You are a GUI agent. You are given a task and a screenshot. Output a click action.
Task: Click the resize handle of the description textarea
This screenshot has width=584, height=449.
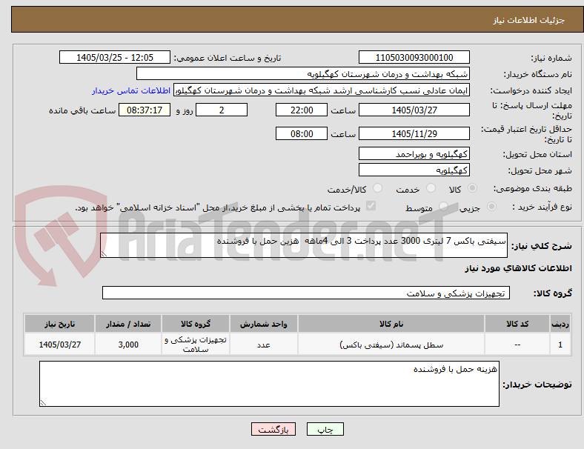click(x=104, y=254)
